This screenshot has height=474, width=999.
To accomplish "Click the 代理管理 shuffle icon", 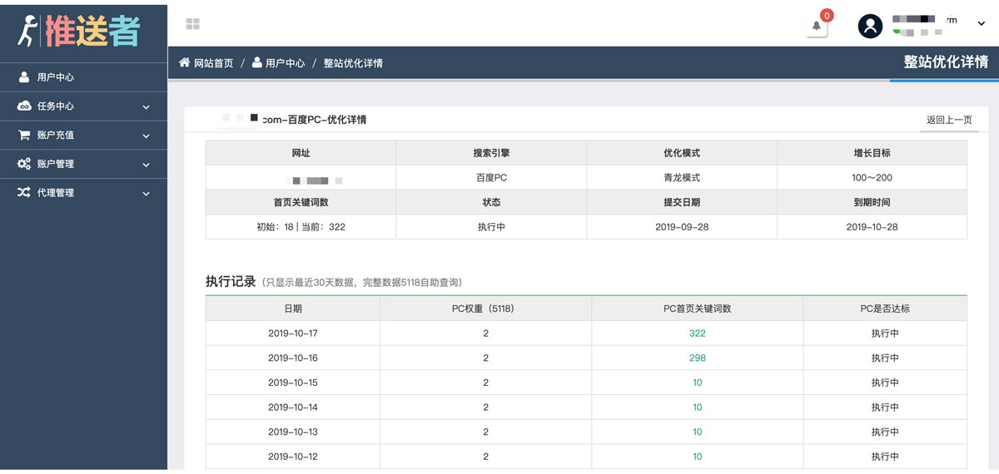I will tap(24, 192).
